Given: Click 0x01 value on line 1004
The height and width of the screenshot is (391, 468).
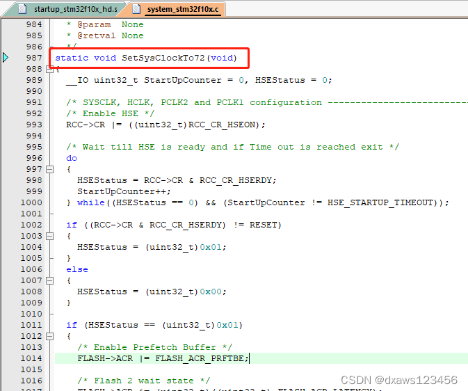Looking at the screenshot, I should tap(211, 247).
